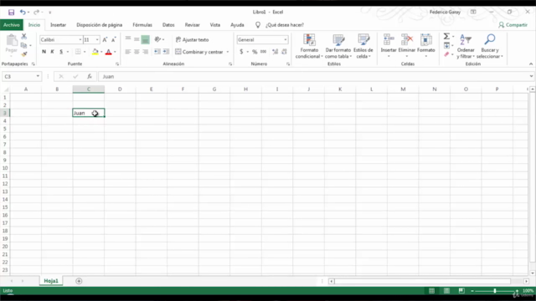Screen dimensions: 536x301
Task: Open the Archivo tab
Action: tap(12, 25)
